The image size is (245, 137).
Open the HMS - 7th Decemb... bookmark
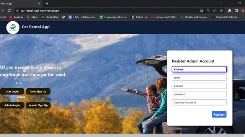[x=83, y=17]
